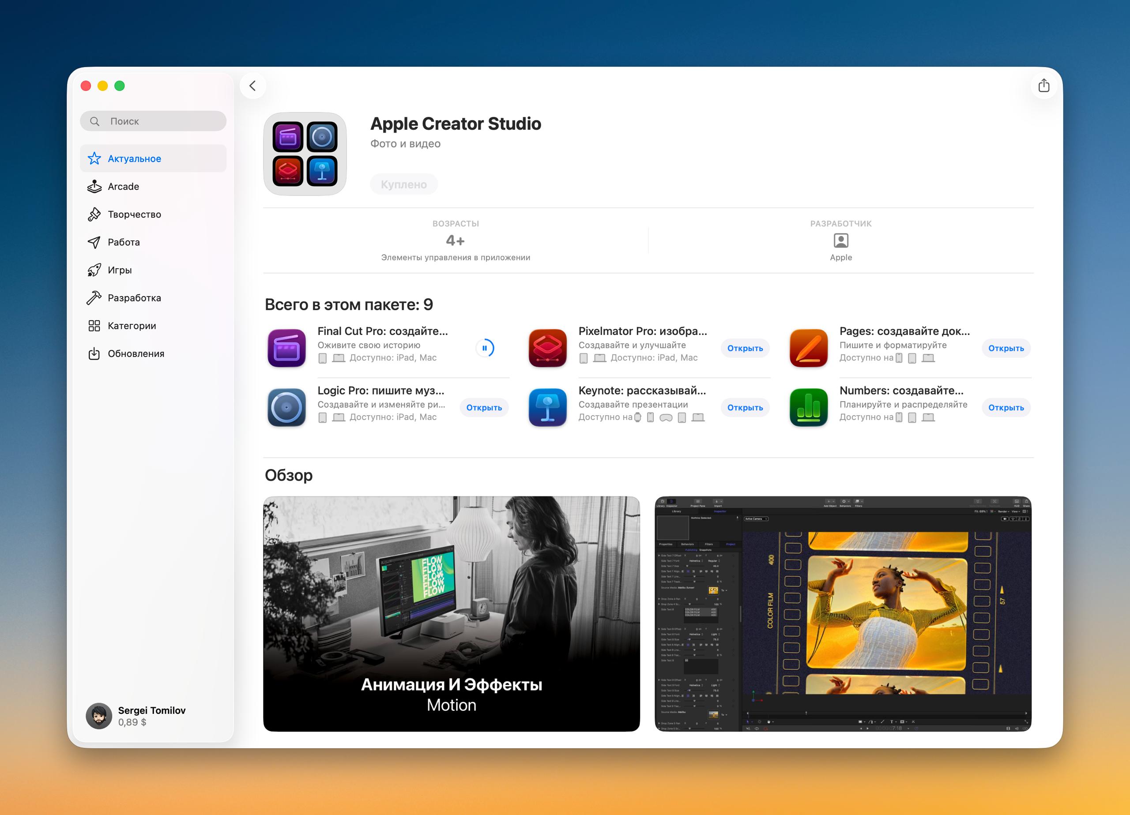This screenshot has height=815, width=1130.
Task: Click Создавайте и улучшайте subtitle
Action: click(x=632, y=345)
